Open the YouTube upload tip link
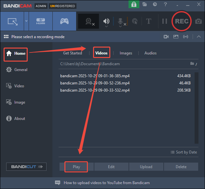205x189 pixels. tap(107, 183)
